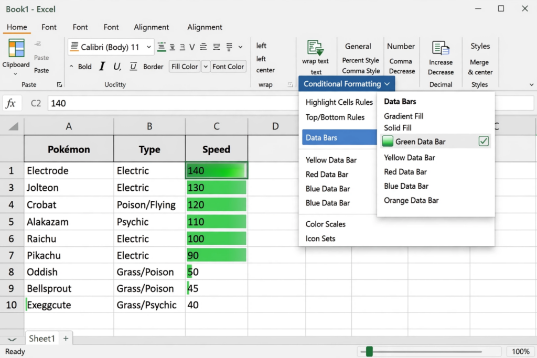Click the 100% zoom level
Image resolution: width=537 pixels, height=358 pixels.
pyautogui.click(x=520, y=352)
